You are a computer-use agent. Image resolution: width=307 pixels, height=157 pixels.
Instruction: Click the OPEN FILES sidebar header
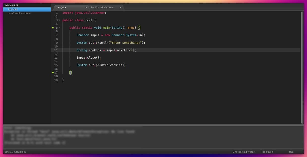pyautogui.click(x=12, y=5)
